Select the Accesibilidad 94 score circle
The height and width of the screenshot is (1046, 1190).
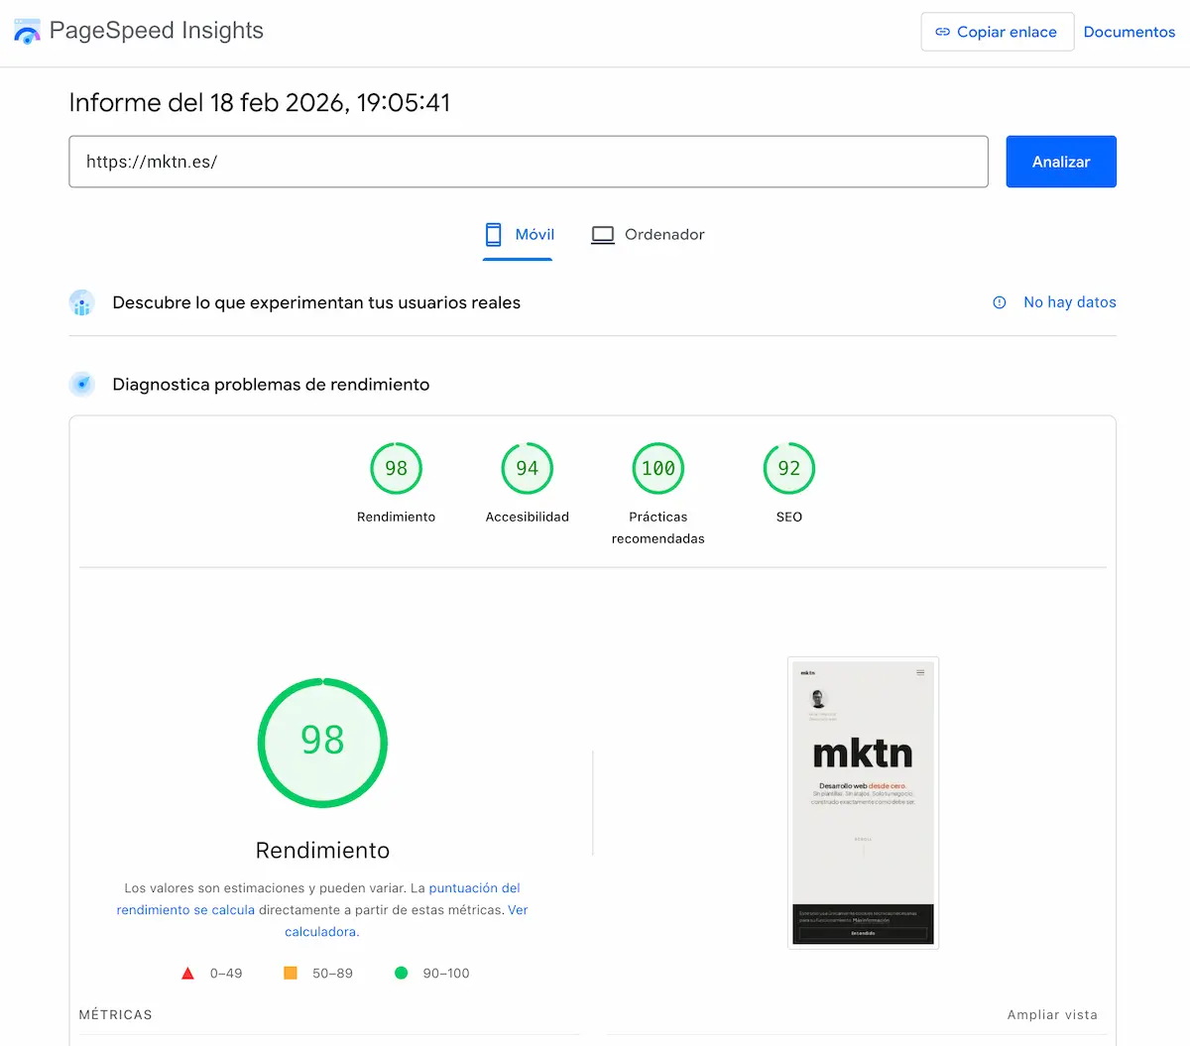[527, 468]
